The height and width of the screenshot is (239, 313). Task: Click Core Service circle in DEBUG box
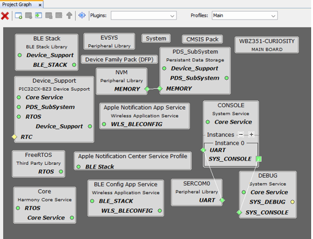(244, 192)
